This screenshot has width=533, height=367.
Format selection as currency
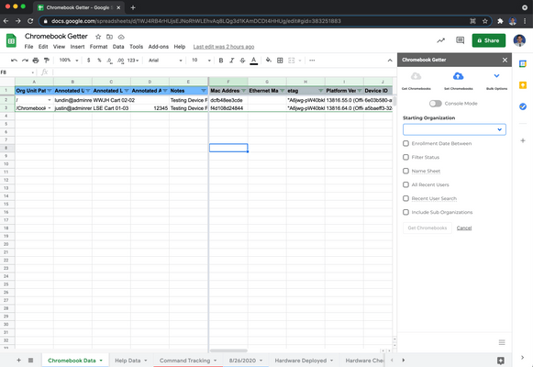(88, 61)
